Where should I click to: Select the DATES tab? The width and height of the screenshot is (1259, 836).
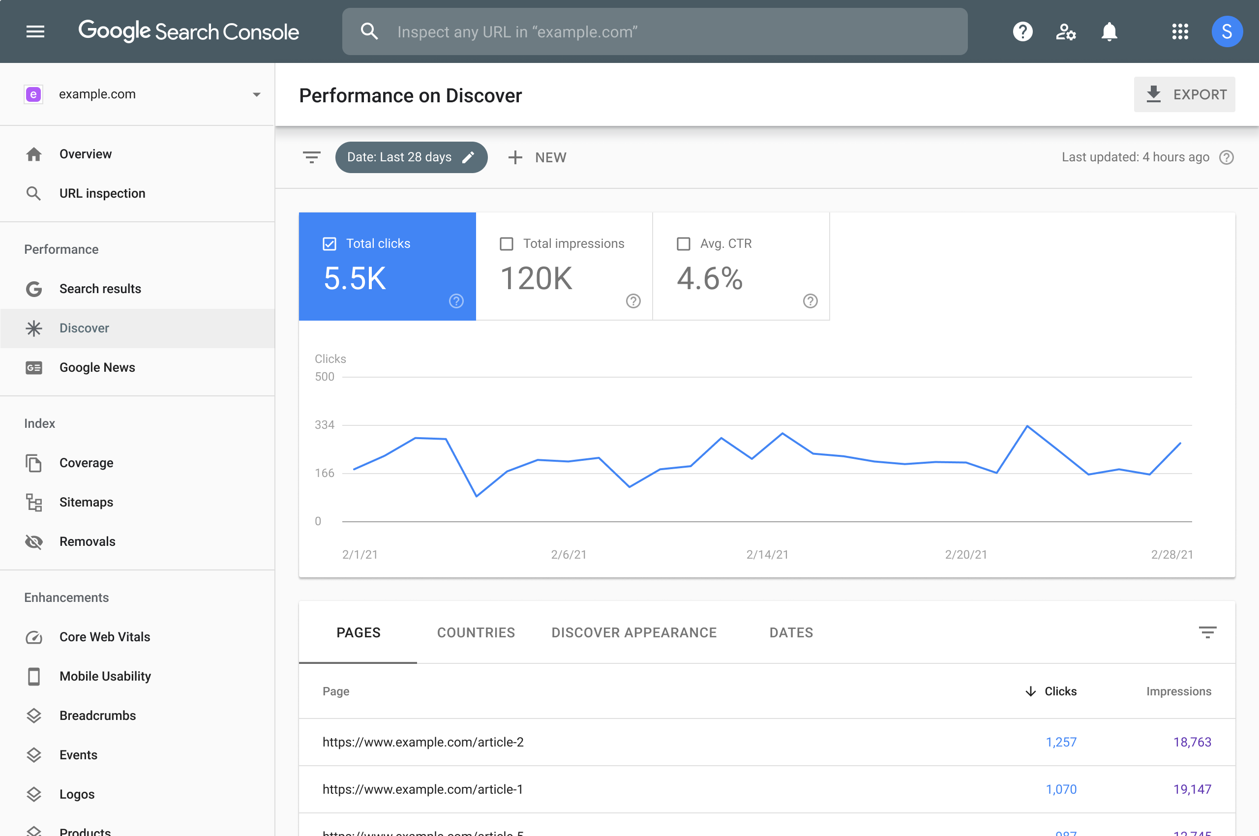pyautogui.click(x=792, y=632)
